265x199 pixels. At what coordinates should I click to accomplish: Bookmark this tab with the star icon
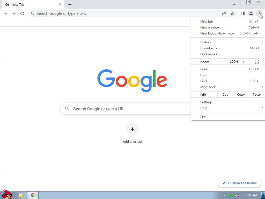(x=232, y=13)
